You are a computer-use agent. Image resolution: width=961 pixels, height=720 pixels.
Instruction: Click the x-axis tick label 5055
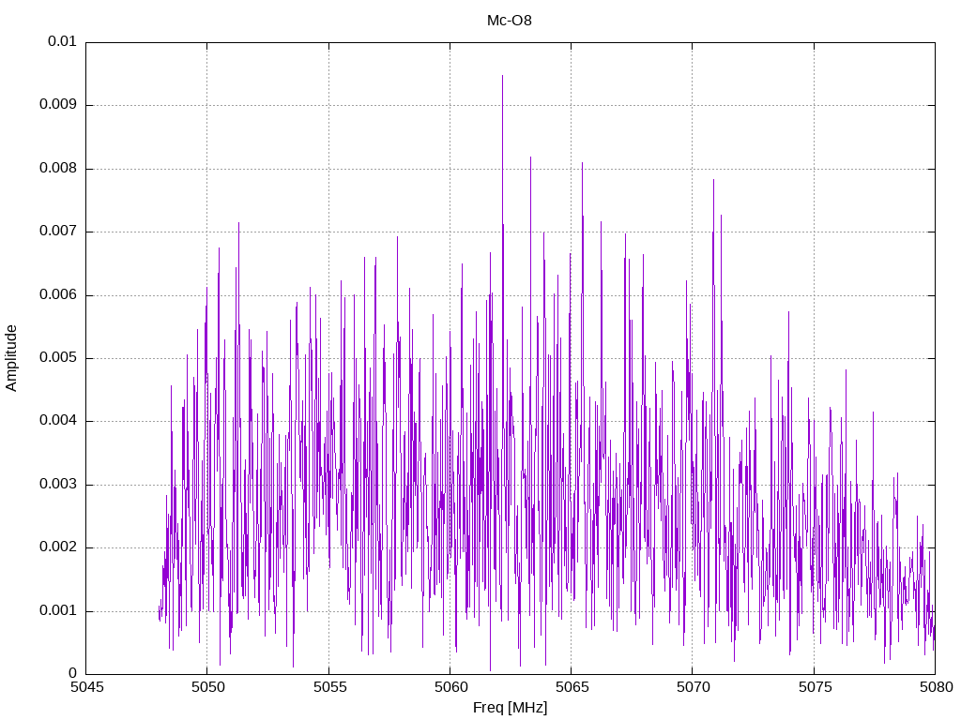pos(329,687)
